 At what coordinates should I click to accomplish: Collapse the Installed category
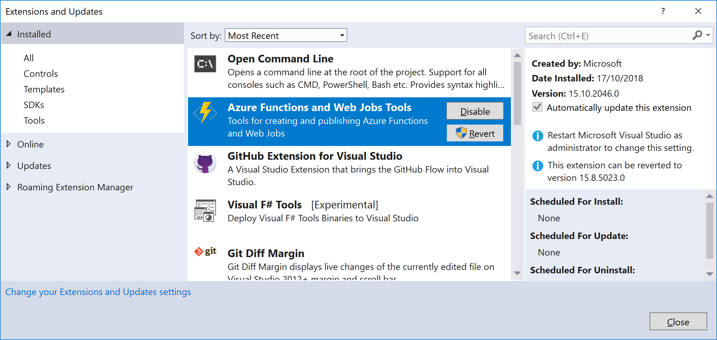pos(9,34)
